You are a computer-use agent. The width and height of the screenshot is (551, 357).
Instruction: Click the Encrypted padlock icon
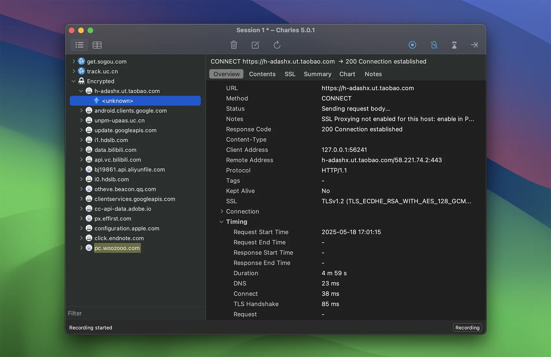tap(82, 81)
